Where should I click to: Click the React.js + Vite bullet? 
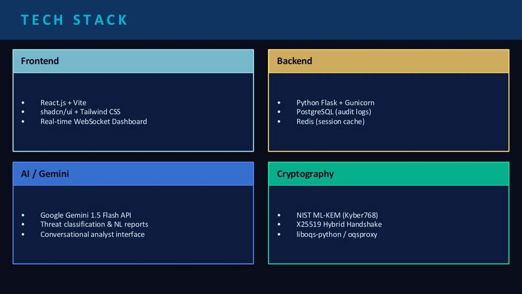coord(63,102)
